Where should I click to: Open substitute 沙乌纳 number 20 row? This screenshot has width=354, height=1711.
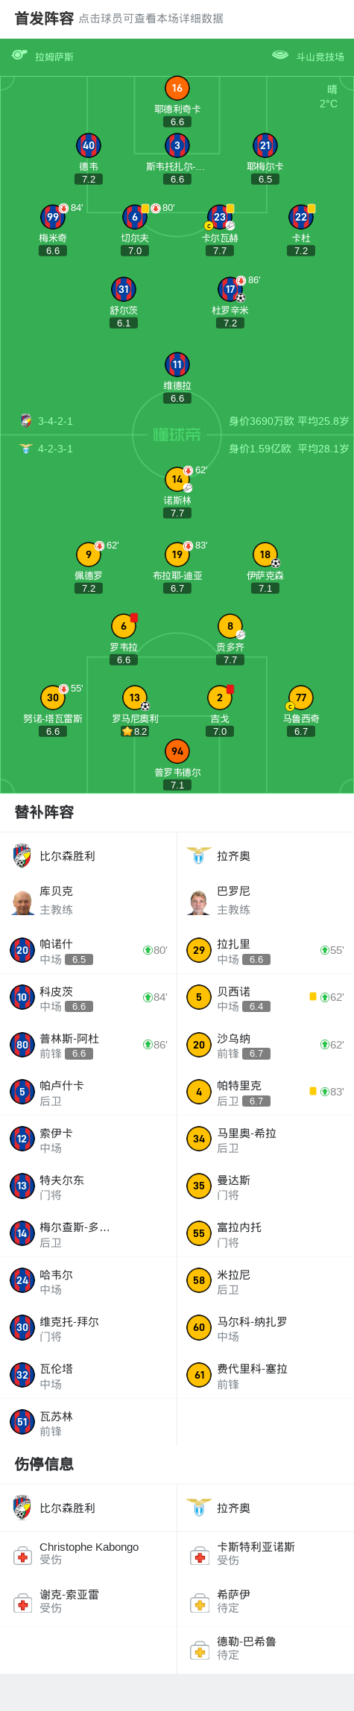(x=265, y=1045)
